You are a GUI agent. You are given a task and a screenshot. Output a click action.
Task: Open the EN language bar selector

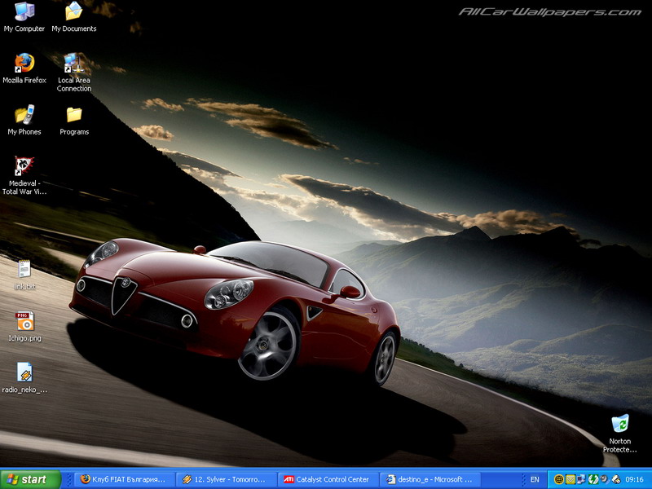pos(535,479)
